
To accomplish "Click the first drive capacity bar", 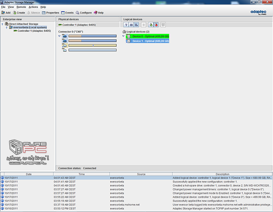I will [x=93, y=36].
